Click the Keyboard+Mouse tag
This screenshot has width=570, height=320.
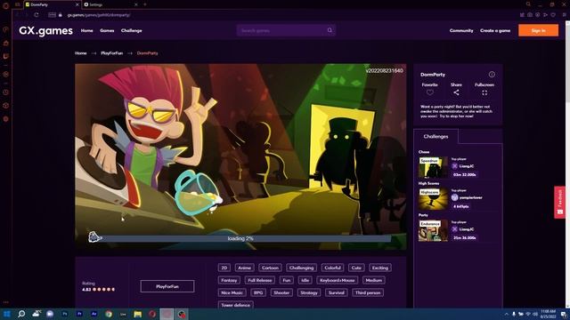tap(337, 280)
